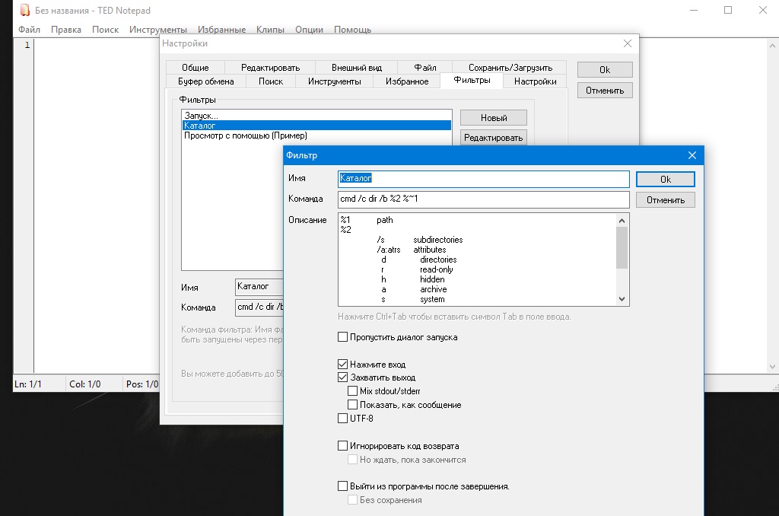Click Отменить in the Настройки dialog
Viewport: 779px width, 516px height.
click(605, 91)
